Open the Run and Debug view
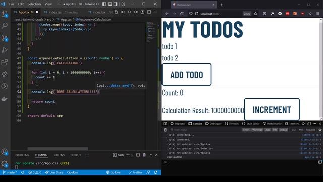Viewport: 323px width, 182px height. [x=5, y=50]
